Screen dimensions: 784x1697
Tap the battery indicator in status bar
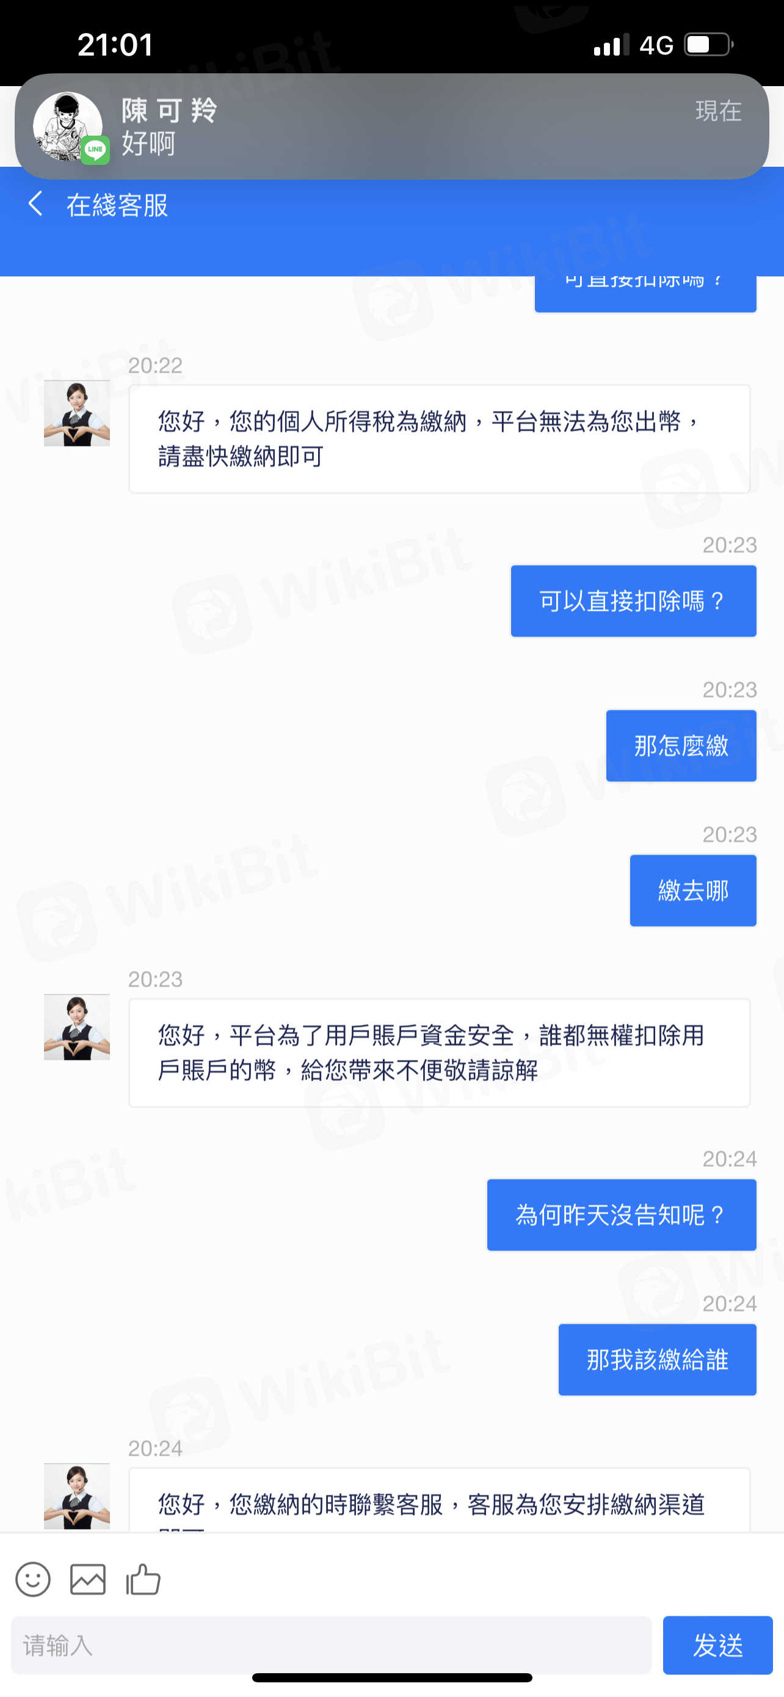click(x=709, y=45)
